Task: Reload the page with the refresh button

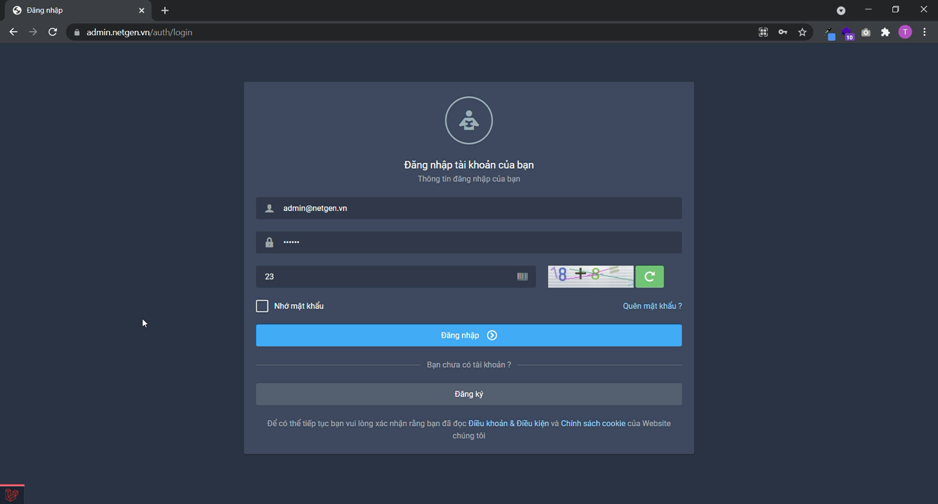Action: [53, 32]
